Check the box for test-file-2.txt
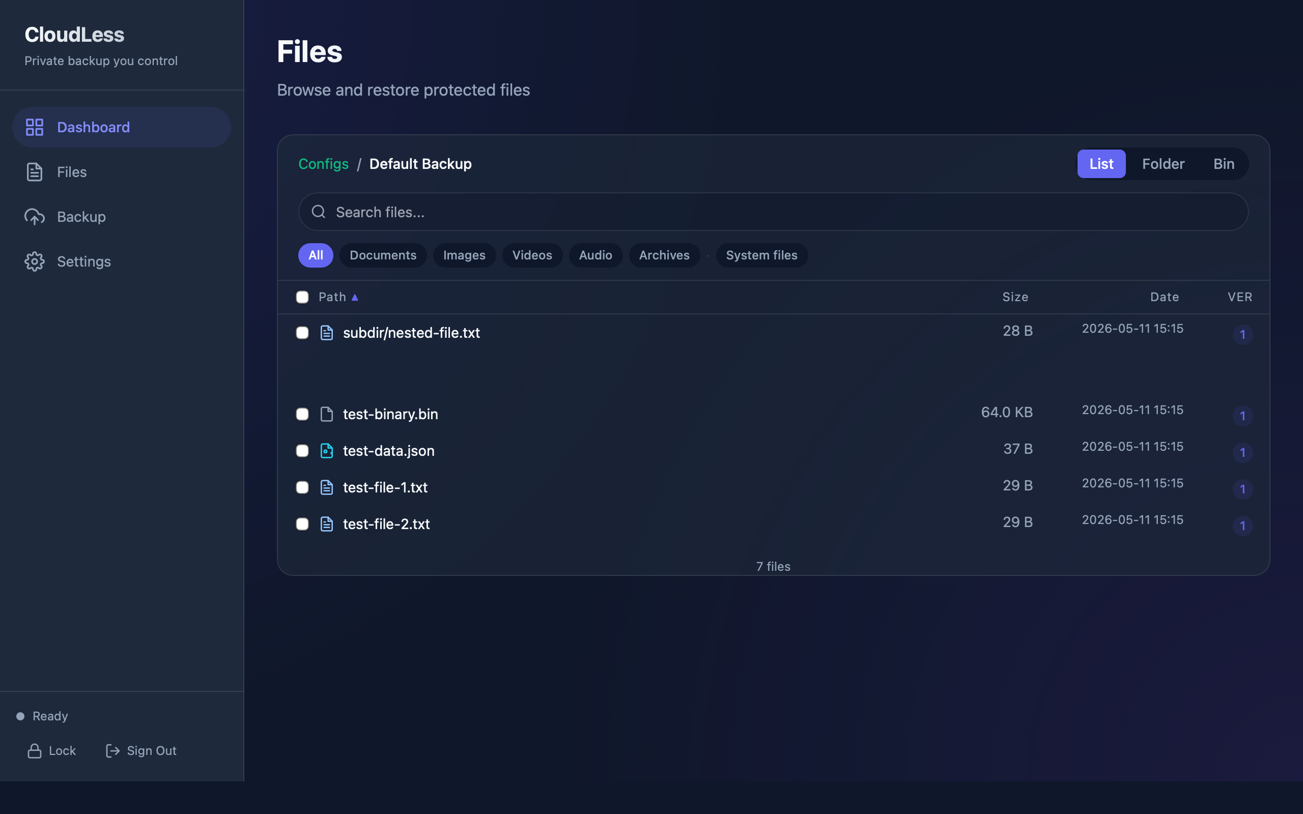Viewport: 1303px width, 814px height. coord(302,524)
